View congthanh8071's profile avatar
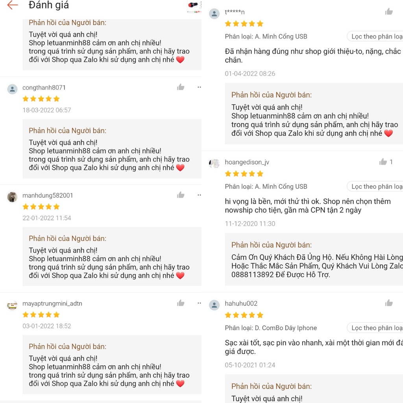Image resolution: width=403 pixels, height=403 pixels. click(x=12, y=89)
